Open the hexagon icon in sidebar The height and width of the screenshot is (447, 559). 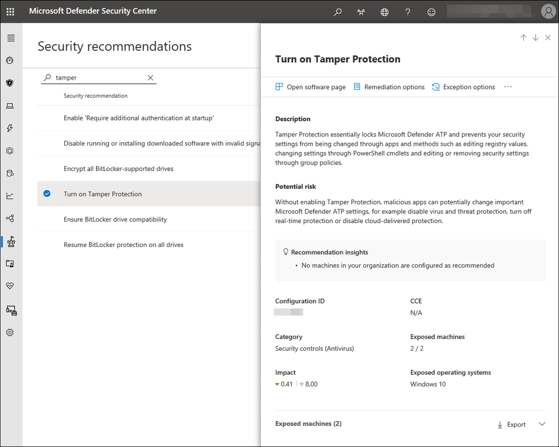[x=10, y=151]
